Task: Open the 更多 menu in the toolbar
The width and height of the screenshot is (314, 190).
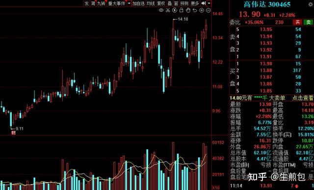Action: tap(195, 3)
